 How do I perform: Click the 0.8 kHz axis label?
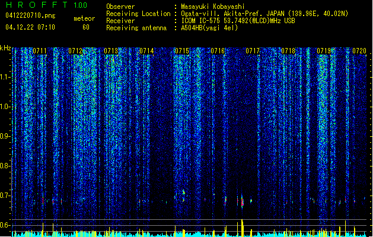click(x=5, y=166)
